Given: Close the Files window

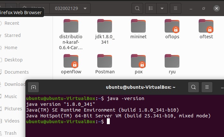Looking at the screenshot, I should coord(217,8).
